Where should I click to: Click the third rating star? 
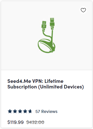[x=20, y=111]
